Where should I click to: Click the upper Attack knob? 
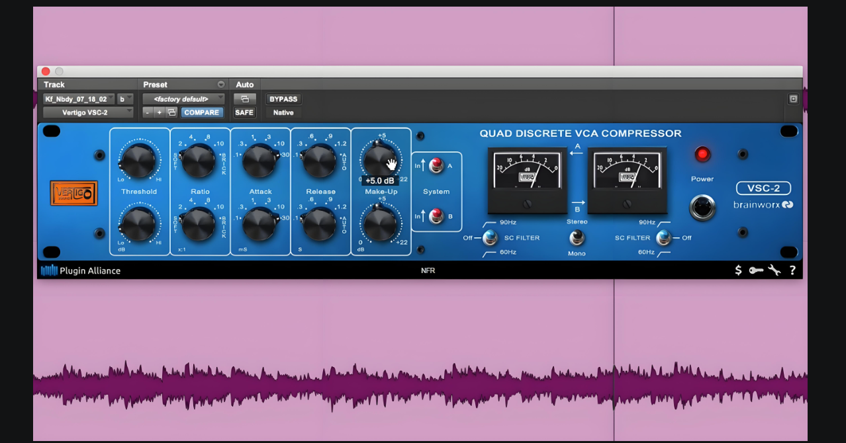coord(259,161)
